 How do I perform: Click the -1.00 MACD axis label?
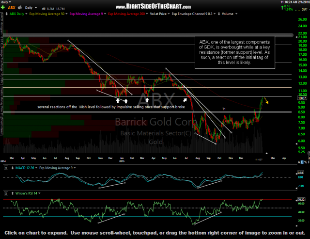point(301,186)
